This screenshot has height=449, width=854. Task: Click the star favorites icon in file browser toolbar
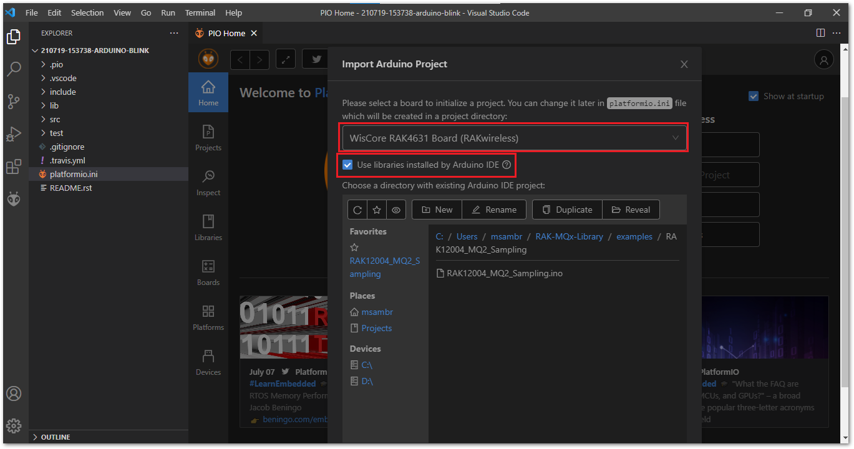pyautogui.click(x=377, y=210)
